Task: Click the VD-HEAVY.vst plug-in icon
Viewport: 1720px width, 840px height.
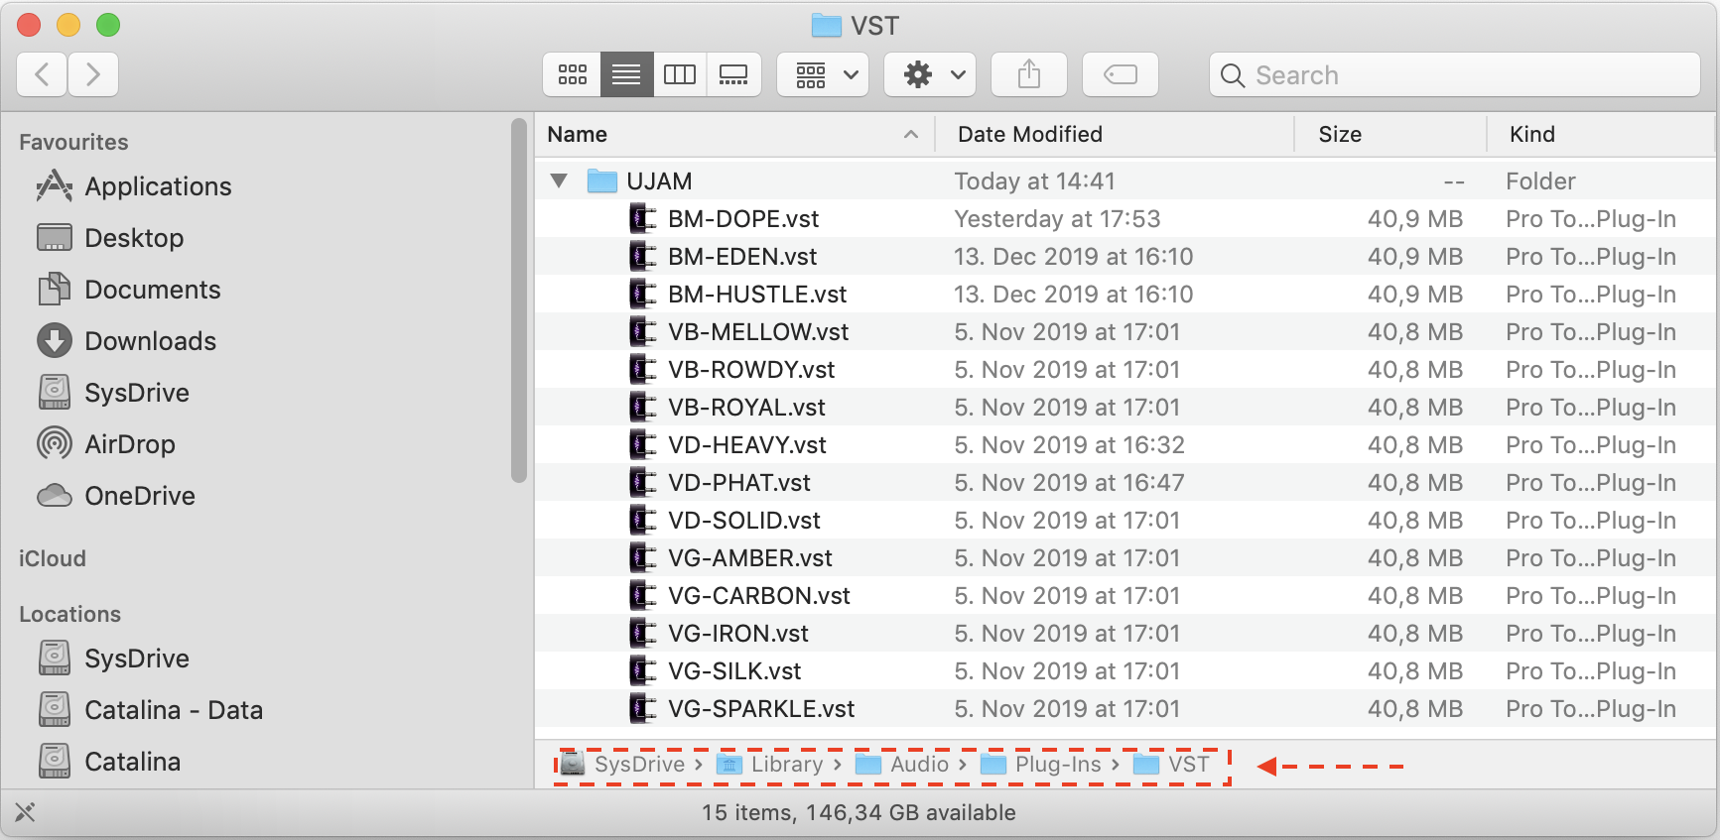Action: click(643, 444)
